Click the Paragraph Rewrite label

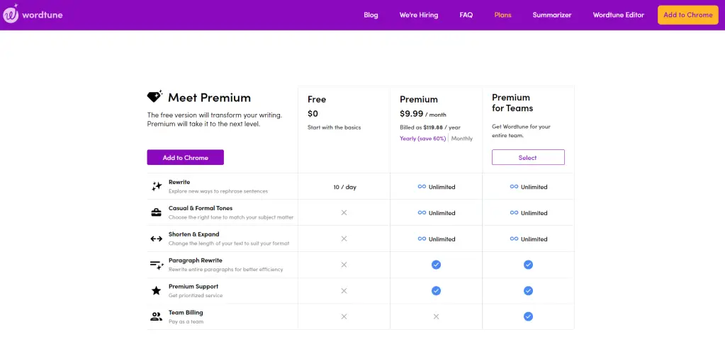[x=195, y=260]
